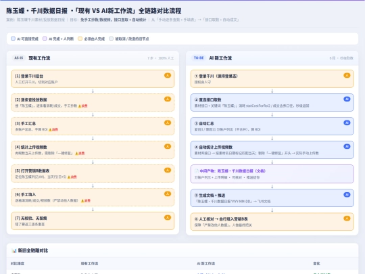This screenshot has width=365, height=274.
Task: Select the 手工填入 step title
Action: click(26, 195)
